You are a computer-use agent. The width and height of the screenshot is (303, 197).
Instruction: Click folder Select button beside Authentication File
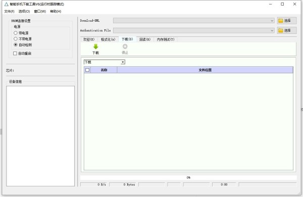point(287,30)
